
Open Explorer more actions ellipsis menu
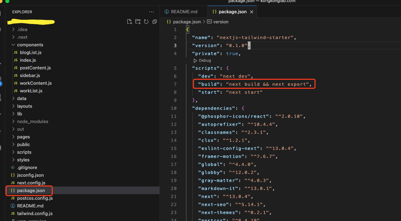(151, 12)
